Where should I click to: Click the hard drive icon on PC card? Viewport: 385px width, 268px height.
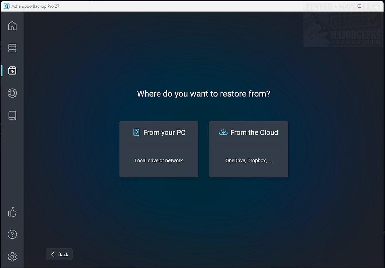pyautogui.click(x=136, y=133)
